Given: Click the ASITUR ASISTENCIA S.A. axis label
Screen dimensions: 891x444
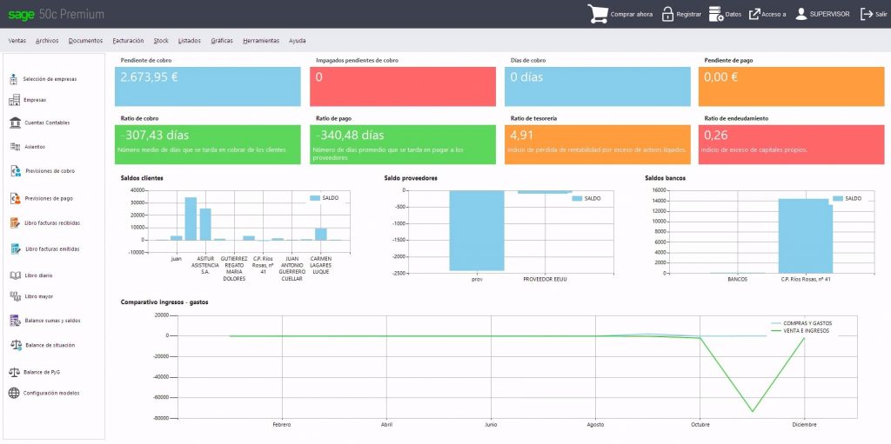Looking at the screenshot, I should 205,265.
